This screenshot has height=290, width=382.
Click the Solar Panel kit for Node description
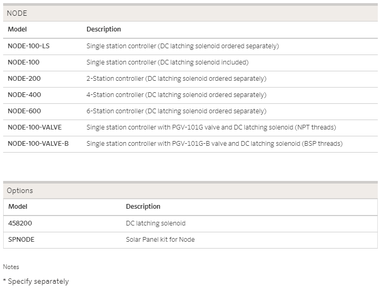pos(160,240)
